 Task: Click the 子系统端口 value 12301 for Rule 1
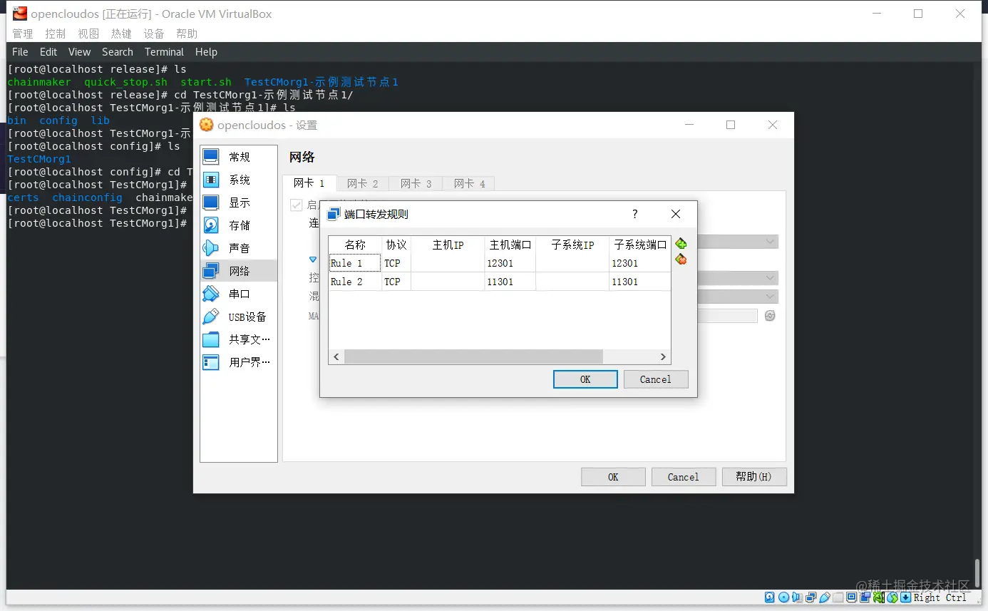639,263
